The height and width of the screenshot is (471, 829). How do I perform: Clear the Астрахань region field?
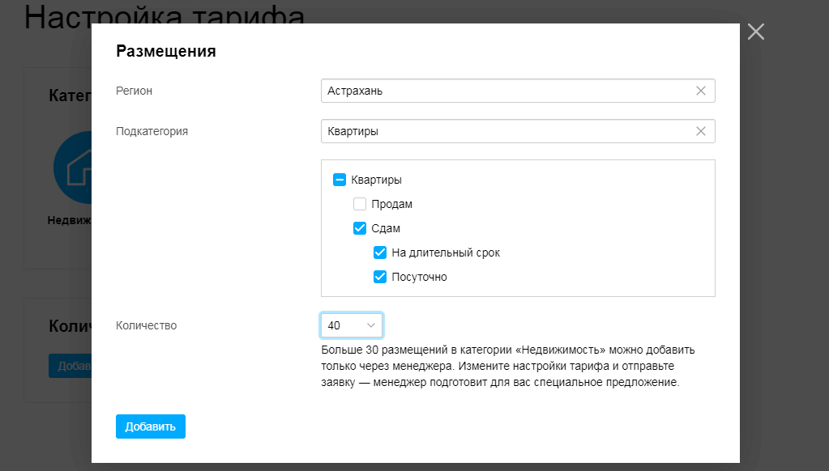(x=701, y=91)
